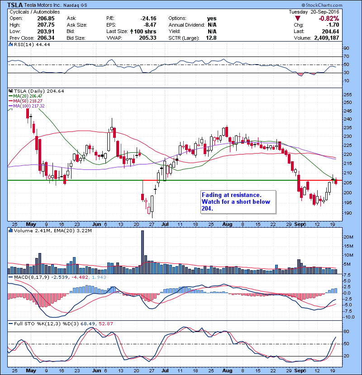Click the Prev Close value 206.34
Screen dimensions: 362x375
(46, 38)
